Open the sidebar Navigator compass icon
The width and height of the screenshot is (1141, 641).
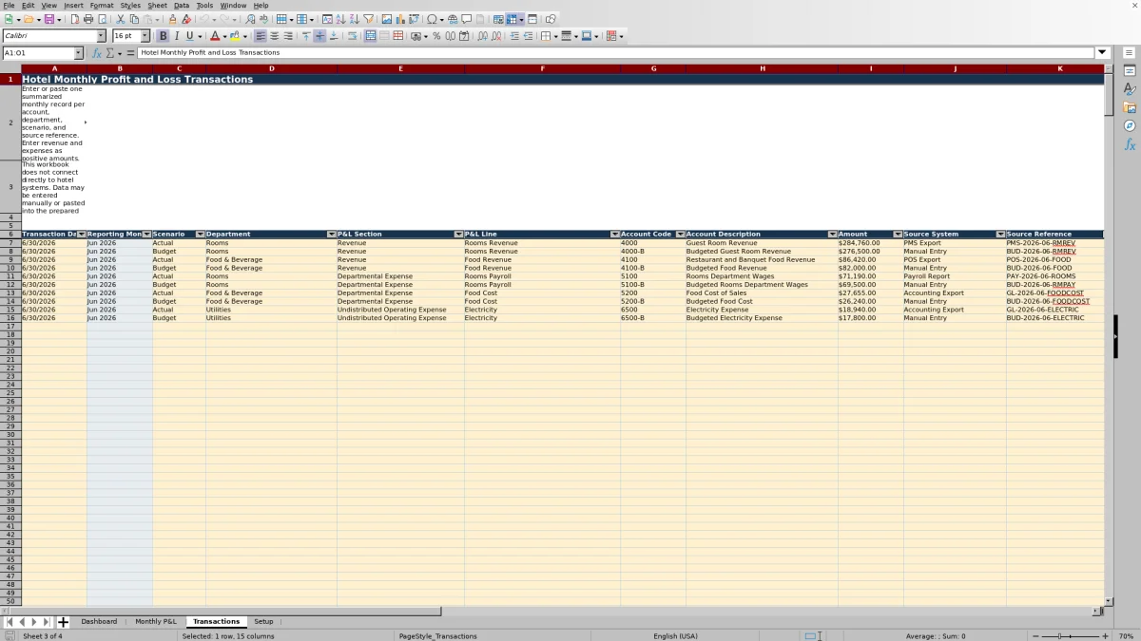click(1130, 125)
